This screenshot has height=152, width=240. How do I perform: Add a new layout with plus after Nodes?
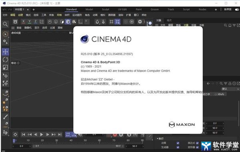(x=216, y=10)
